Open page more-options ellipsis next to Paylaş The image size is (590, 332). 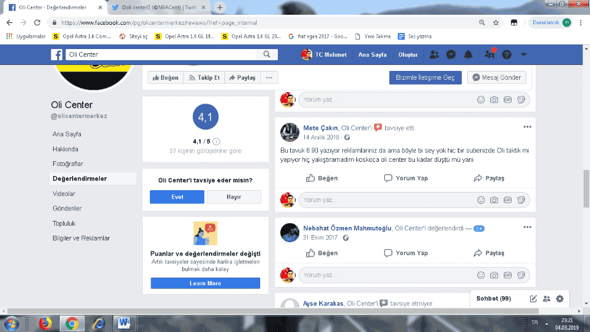(x=268, y=77)
